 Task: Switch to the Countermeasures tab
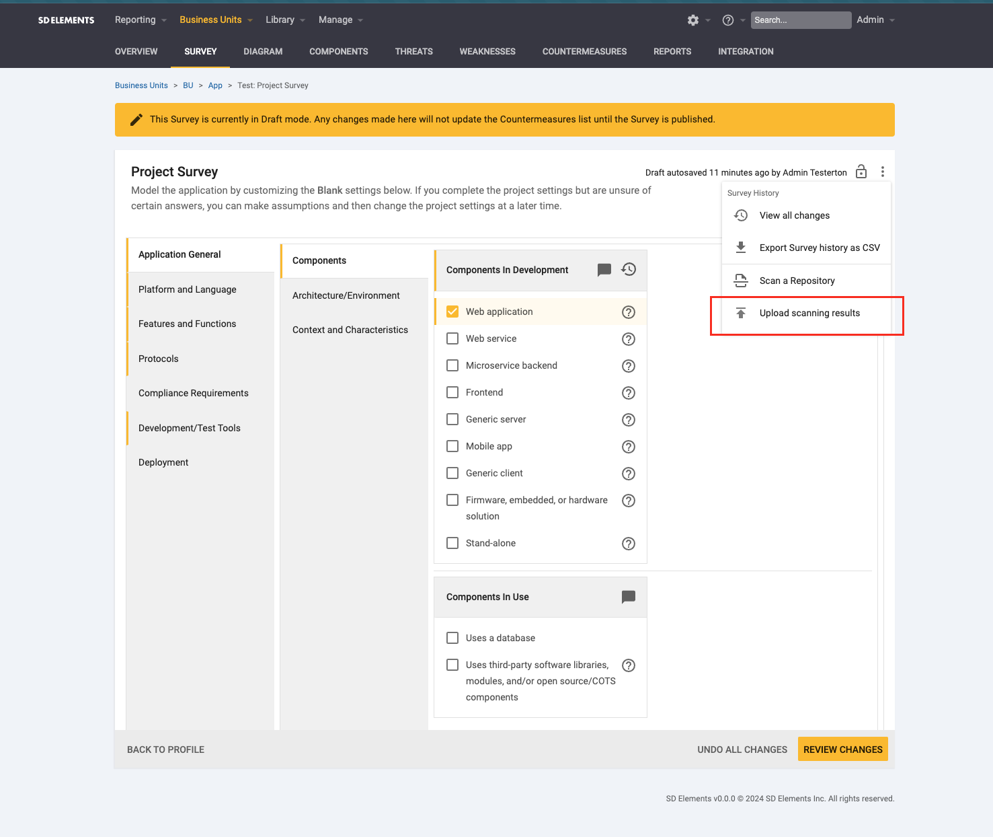584,51
